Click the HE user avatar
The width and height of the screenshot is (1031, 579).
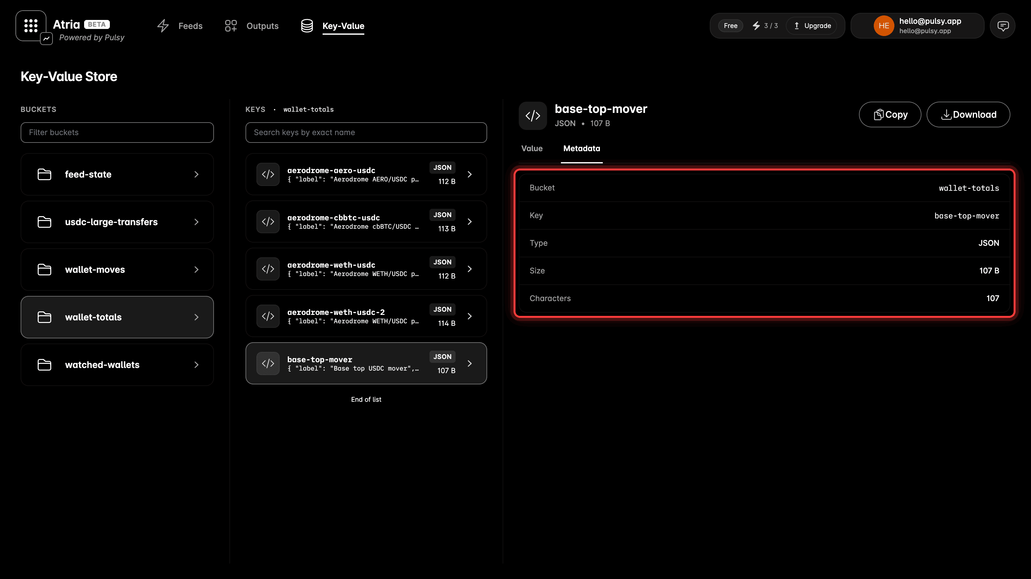884,26
